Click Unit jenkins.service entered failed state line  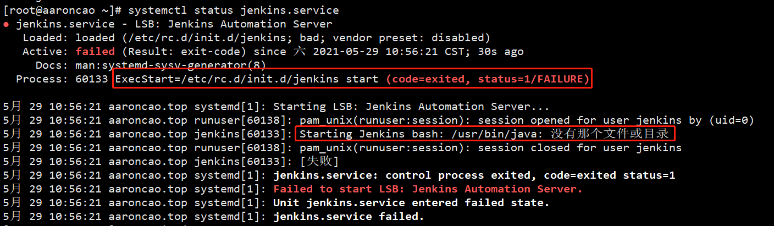[412, 203]
